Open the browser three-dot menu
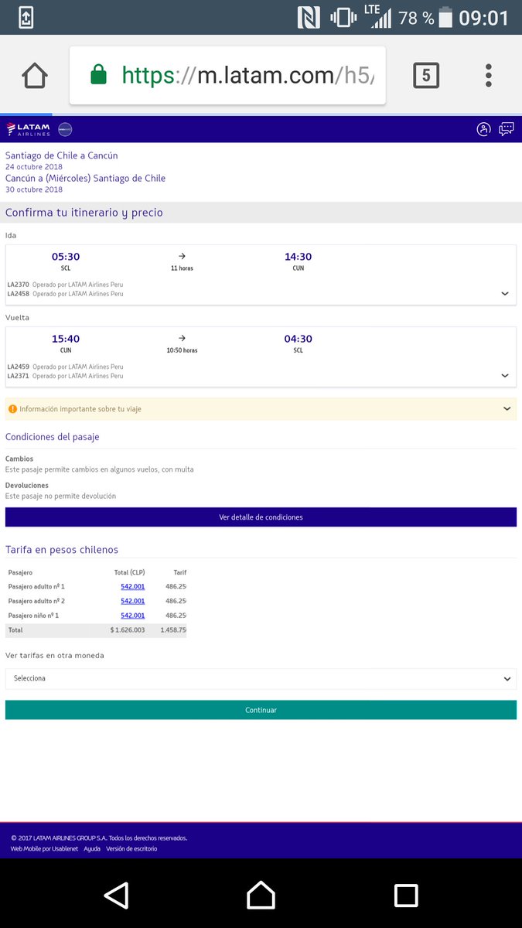The height and width of the screenshot is (928, 522). 489,75
